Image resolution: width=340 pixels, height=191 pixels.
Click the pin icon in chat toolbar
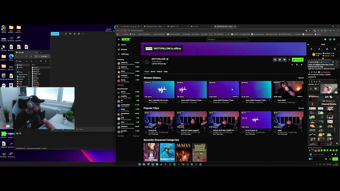coord(311,49)
